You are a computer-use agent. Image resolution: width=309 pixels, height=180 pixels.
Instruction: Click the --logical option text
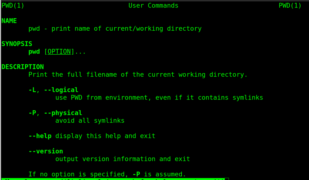[61, 90]
